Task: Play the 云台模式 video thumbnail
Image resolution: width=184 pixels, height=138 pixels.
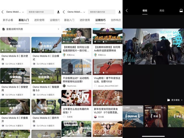Action: click(46, 45)
